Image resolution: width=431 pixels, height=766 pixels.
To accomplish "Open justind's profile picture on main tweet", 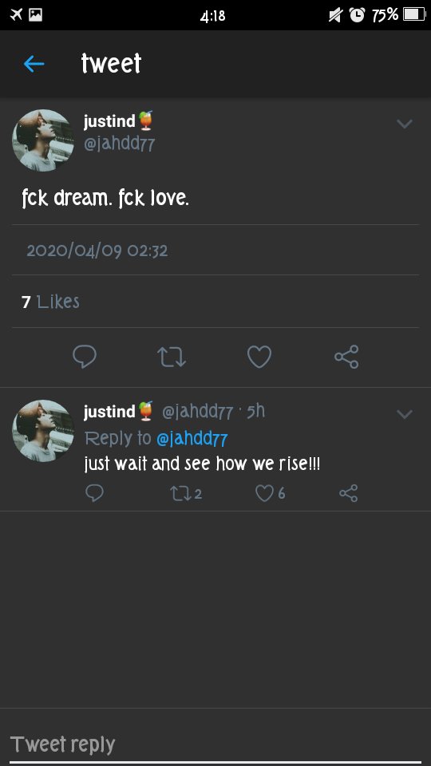I will (43, 140).
